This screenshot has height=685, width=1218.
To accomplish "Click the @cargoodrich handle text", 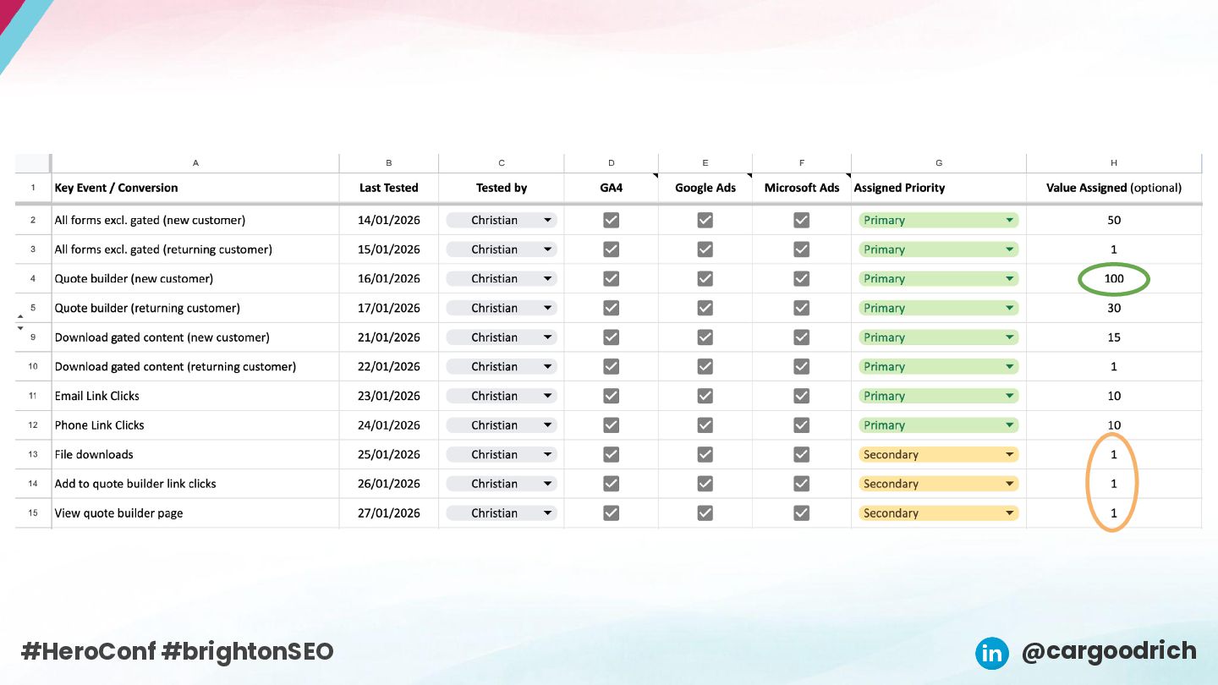I will 1108,651.
